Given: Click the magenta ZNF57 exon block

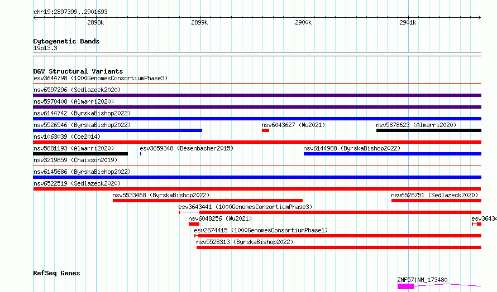Looking at the screenshot, I should [x=406, y=286].
